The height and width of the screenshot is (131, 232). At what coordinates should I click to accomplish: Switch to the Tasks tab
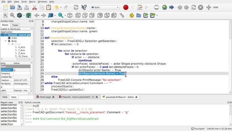(x=15, y=25)
